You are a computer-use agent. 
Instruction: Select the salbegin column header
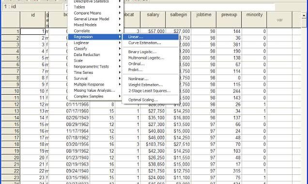178,19
